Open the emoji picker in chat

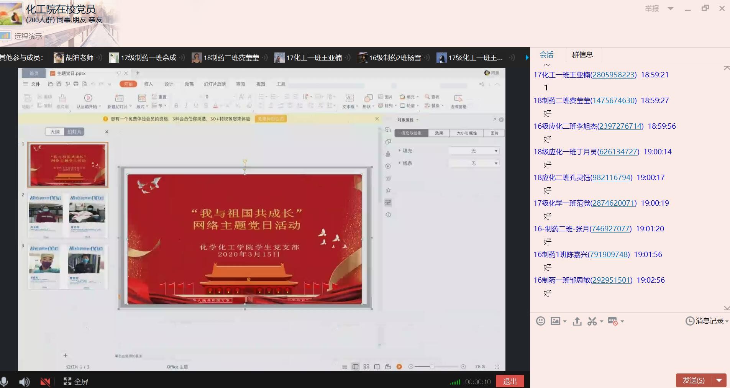pyautogui.click(x=540, y=321)
